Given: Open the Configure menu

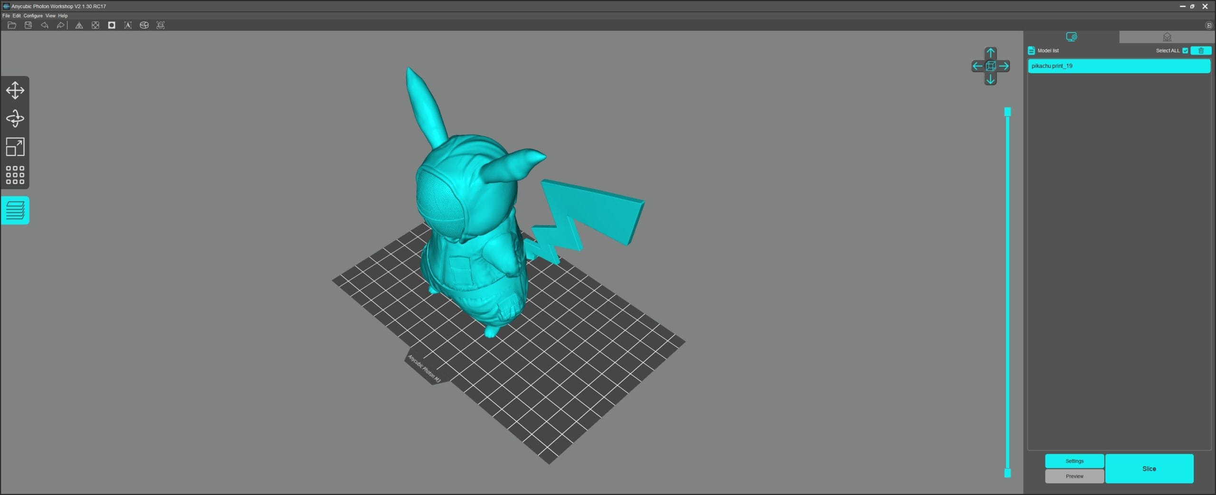Looking at the screenshot, I should (x=33, y=16).
